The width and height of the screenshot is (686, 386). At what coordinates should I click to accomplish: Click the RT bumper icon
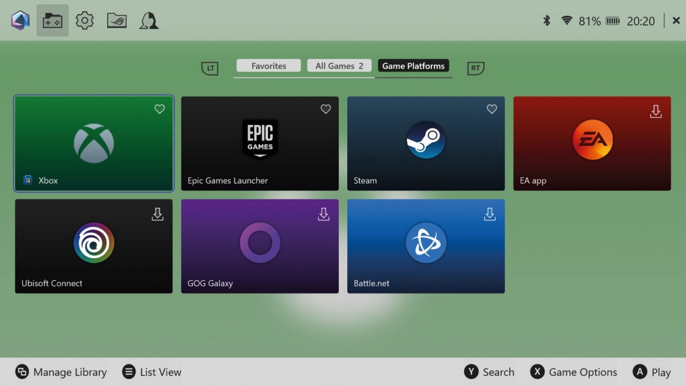click(x=476, y=69)
